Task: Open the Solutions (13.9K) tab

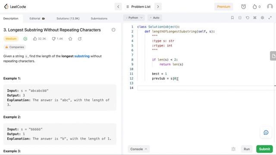Action: [68, 19]
